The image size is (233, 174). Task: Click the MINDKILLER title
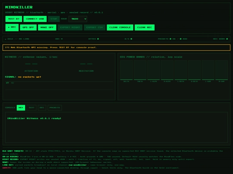pos(19,7)
